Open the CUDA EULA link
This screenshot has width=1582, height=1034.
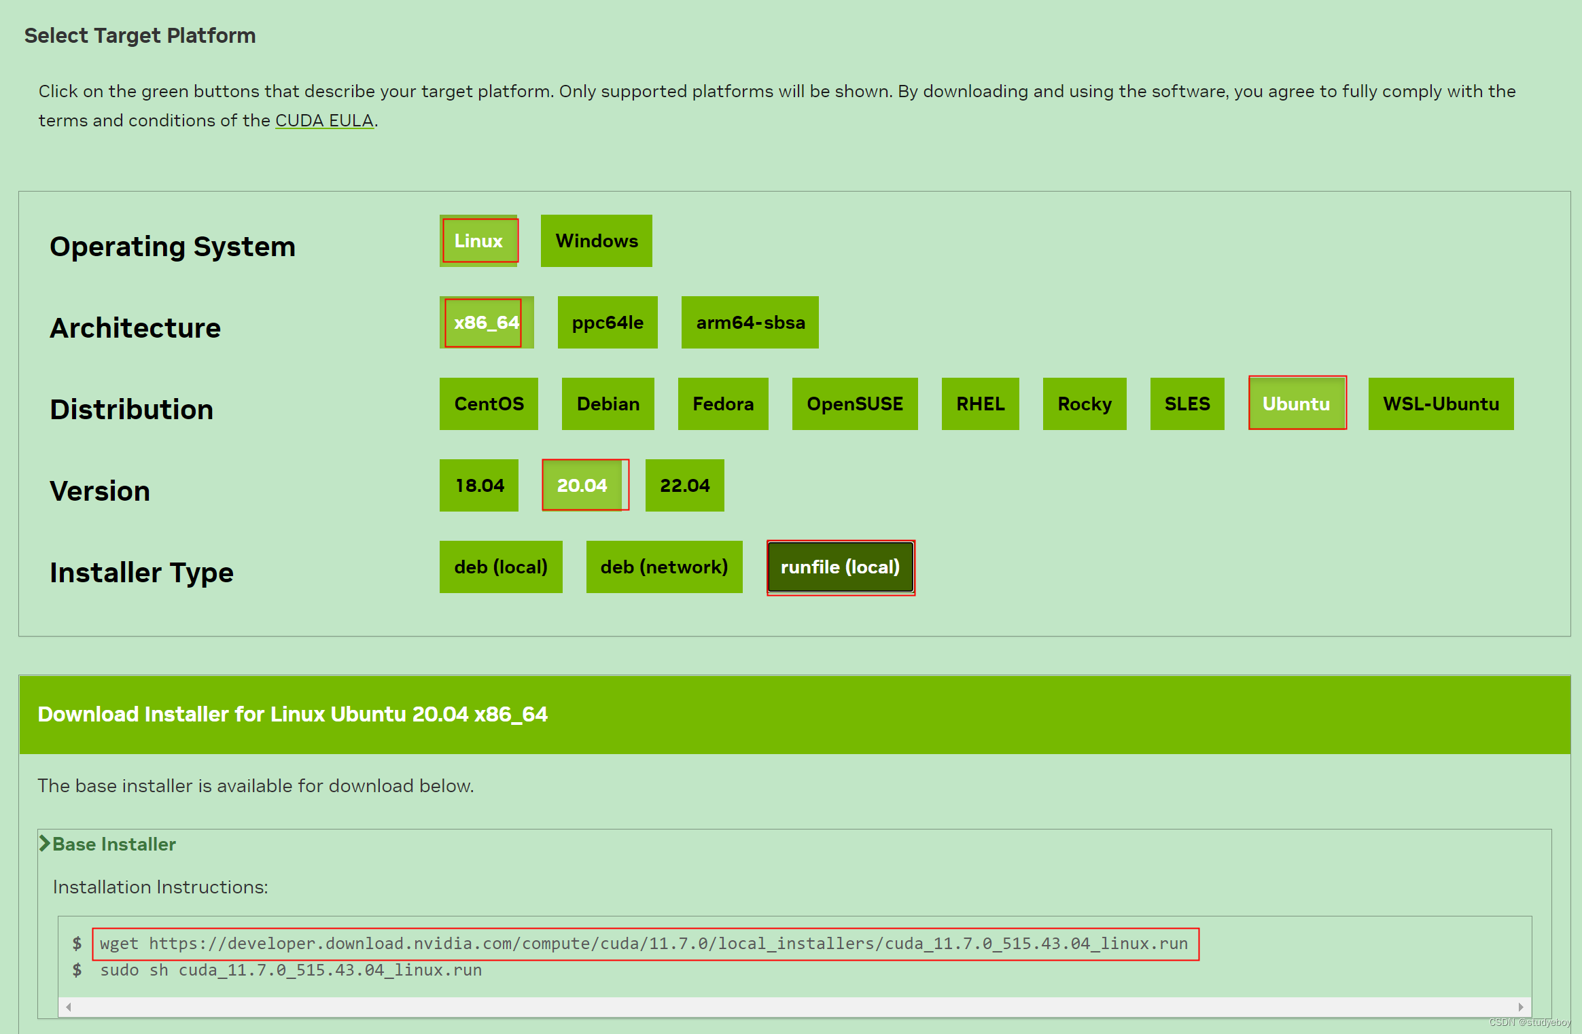(325, 121)
